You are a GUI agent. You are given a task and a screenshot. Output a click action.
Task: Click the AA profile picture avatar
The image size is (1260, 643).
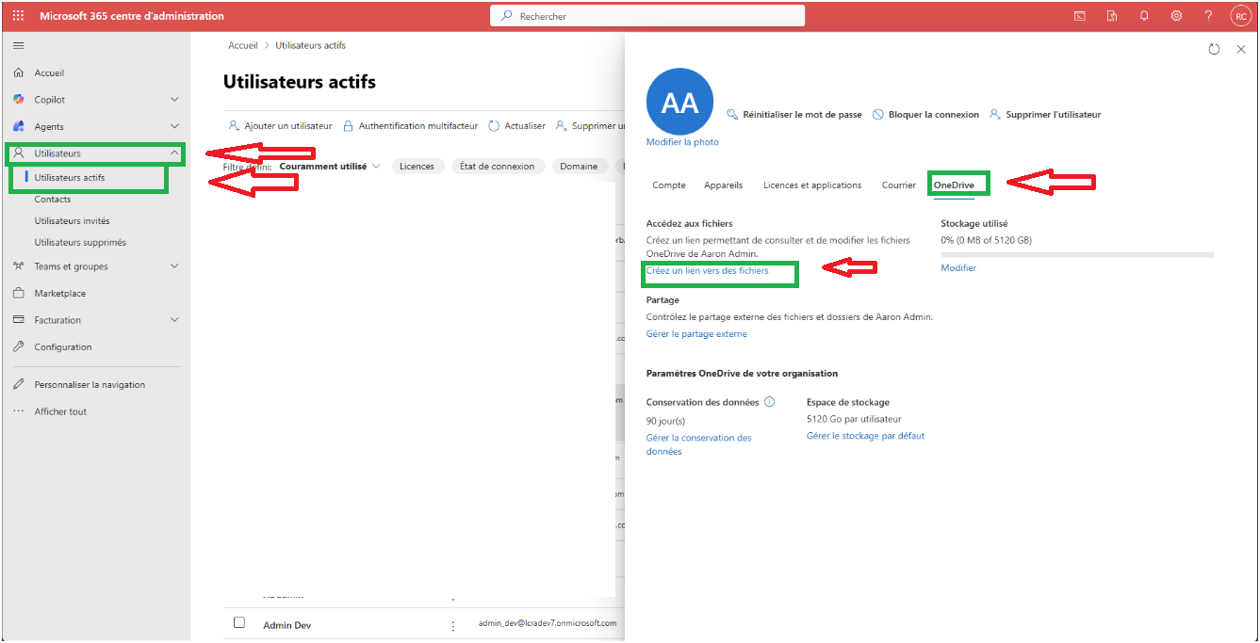pos(679,102)
